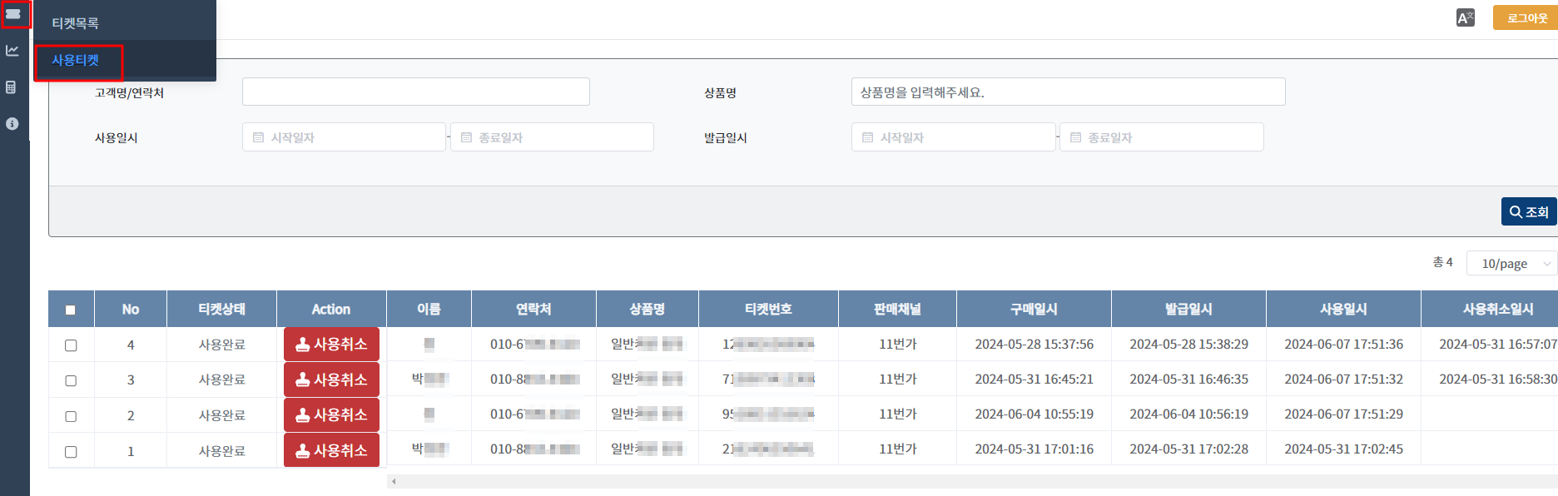The image size is (1558, 496).
Task: Cancel usage for ticket row 2
Action: point(331,414)
